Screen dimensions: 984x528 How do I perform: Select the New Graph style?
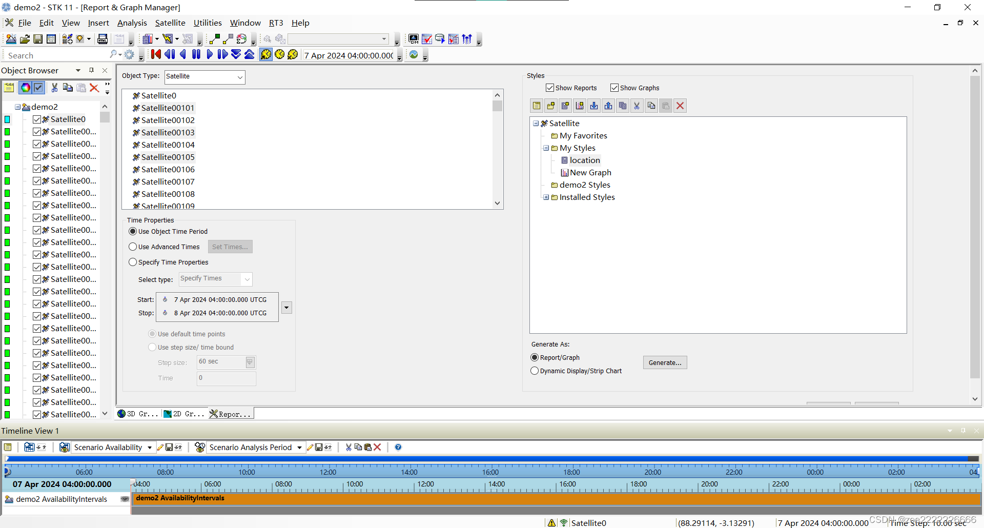590,172
